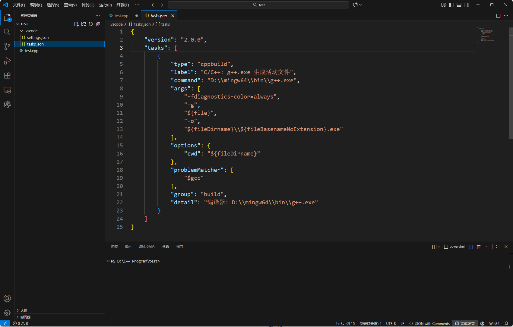Refresh the explorer file tree
Screen dimensions: 513x327
91,24
